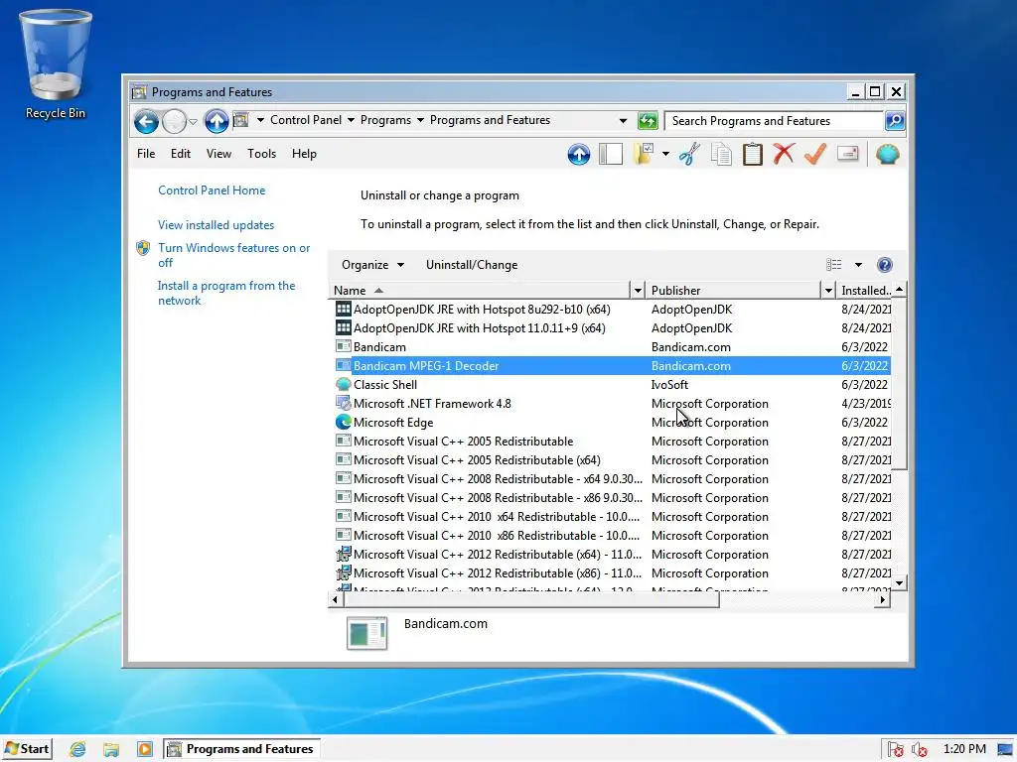This screenshot has width=1017, height=762.
Task: Click the horizontal scrollbar thumb
Action: [530, 600]
